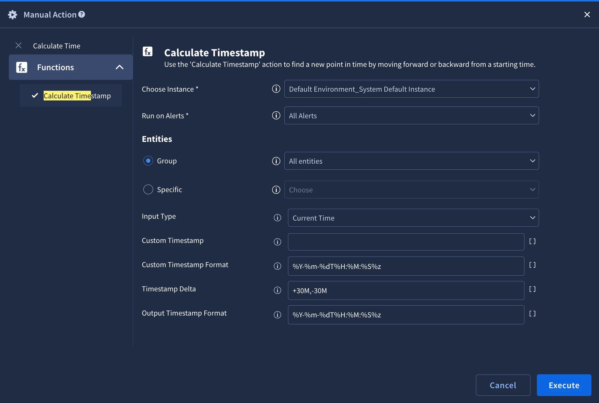Click placeholder brackets icon for Custom Timestamp
Viewport: 599px width, 403px height.
click(532, 241)
